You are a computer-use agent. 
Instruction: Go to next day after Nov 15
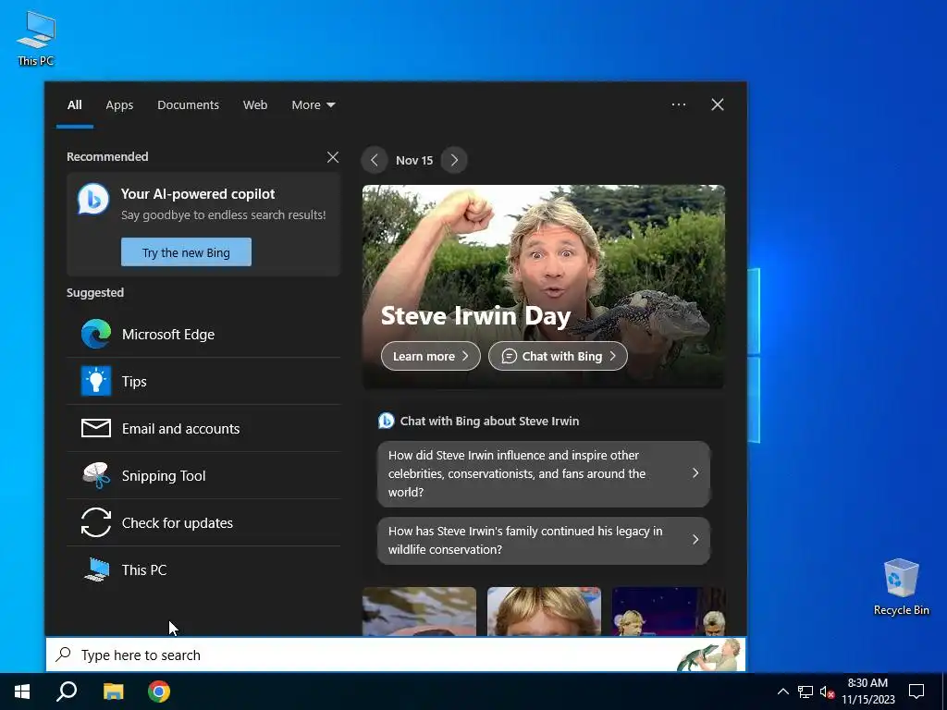[454, 160]
